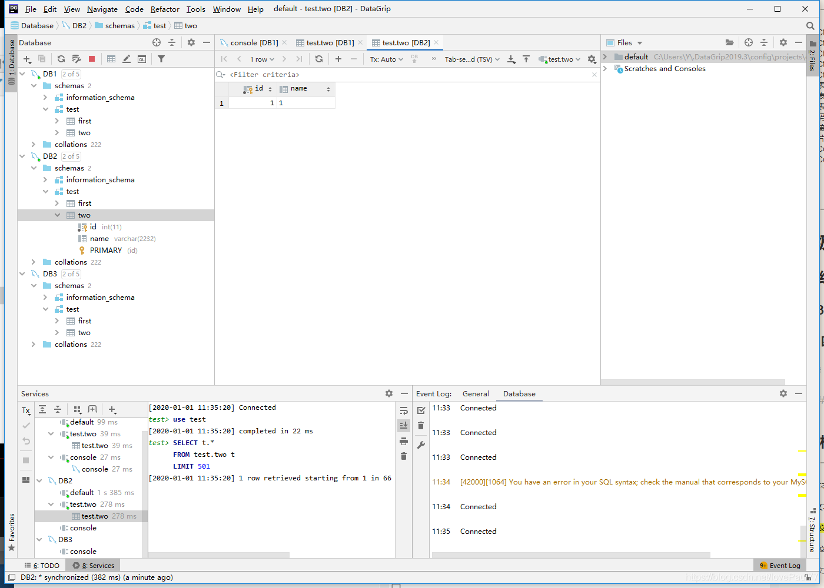The width and height of the screenshot is (824, 588).
Task: Import data upload arrow in grid toolbar
Action: click(x=526, y=59)
